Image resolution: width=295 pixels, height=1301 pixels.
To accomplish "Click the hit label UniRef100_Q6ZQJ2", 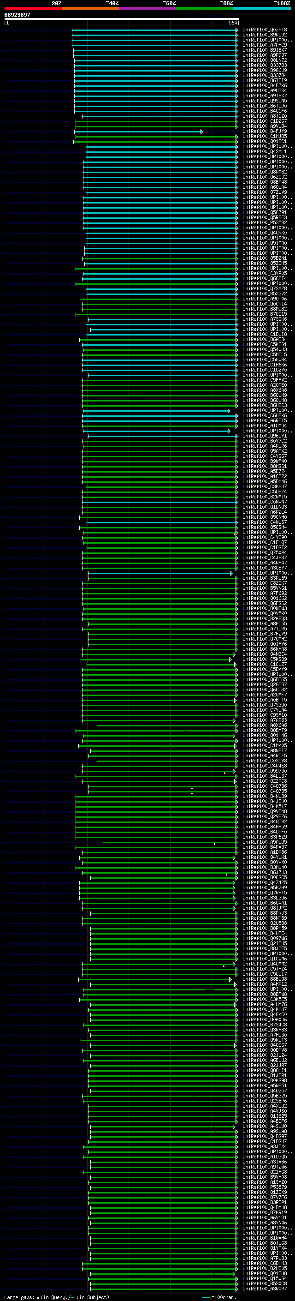I will click(265, 177).
